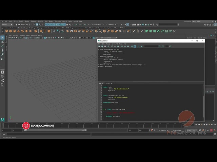This screenshot has height=162, width=217.
Task: Click the go to start of playback button
Action: 196,125
